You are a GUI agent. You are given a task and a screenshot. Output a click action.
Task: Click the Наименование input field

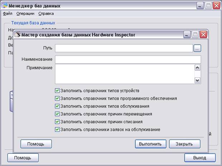(x=128, y=59)
